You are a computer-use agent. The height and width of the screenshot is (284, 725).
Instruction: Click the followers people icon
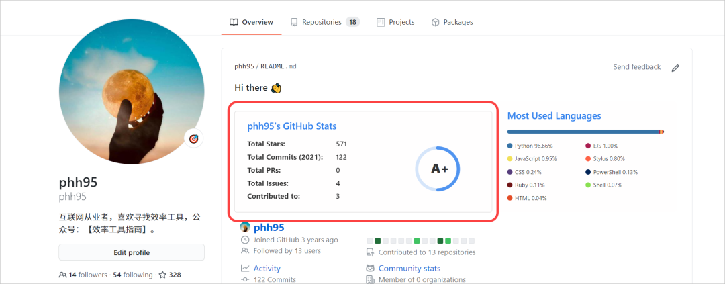pos(63,275)
